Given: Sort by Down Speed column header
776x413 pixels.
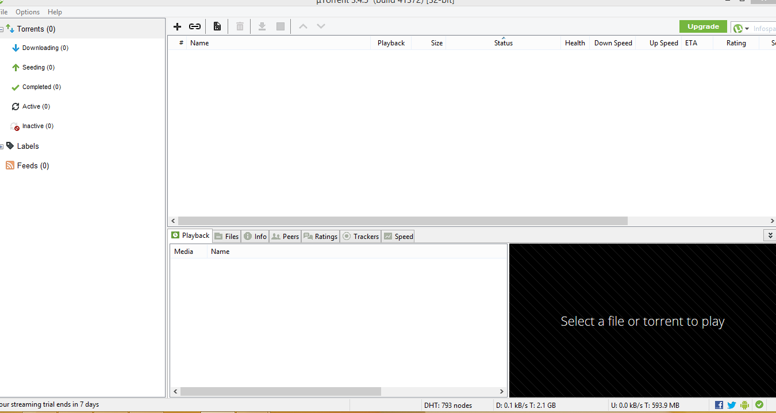Looking at the screenshot, I should 613,43.
